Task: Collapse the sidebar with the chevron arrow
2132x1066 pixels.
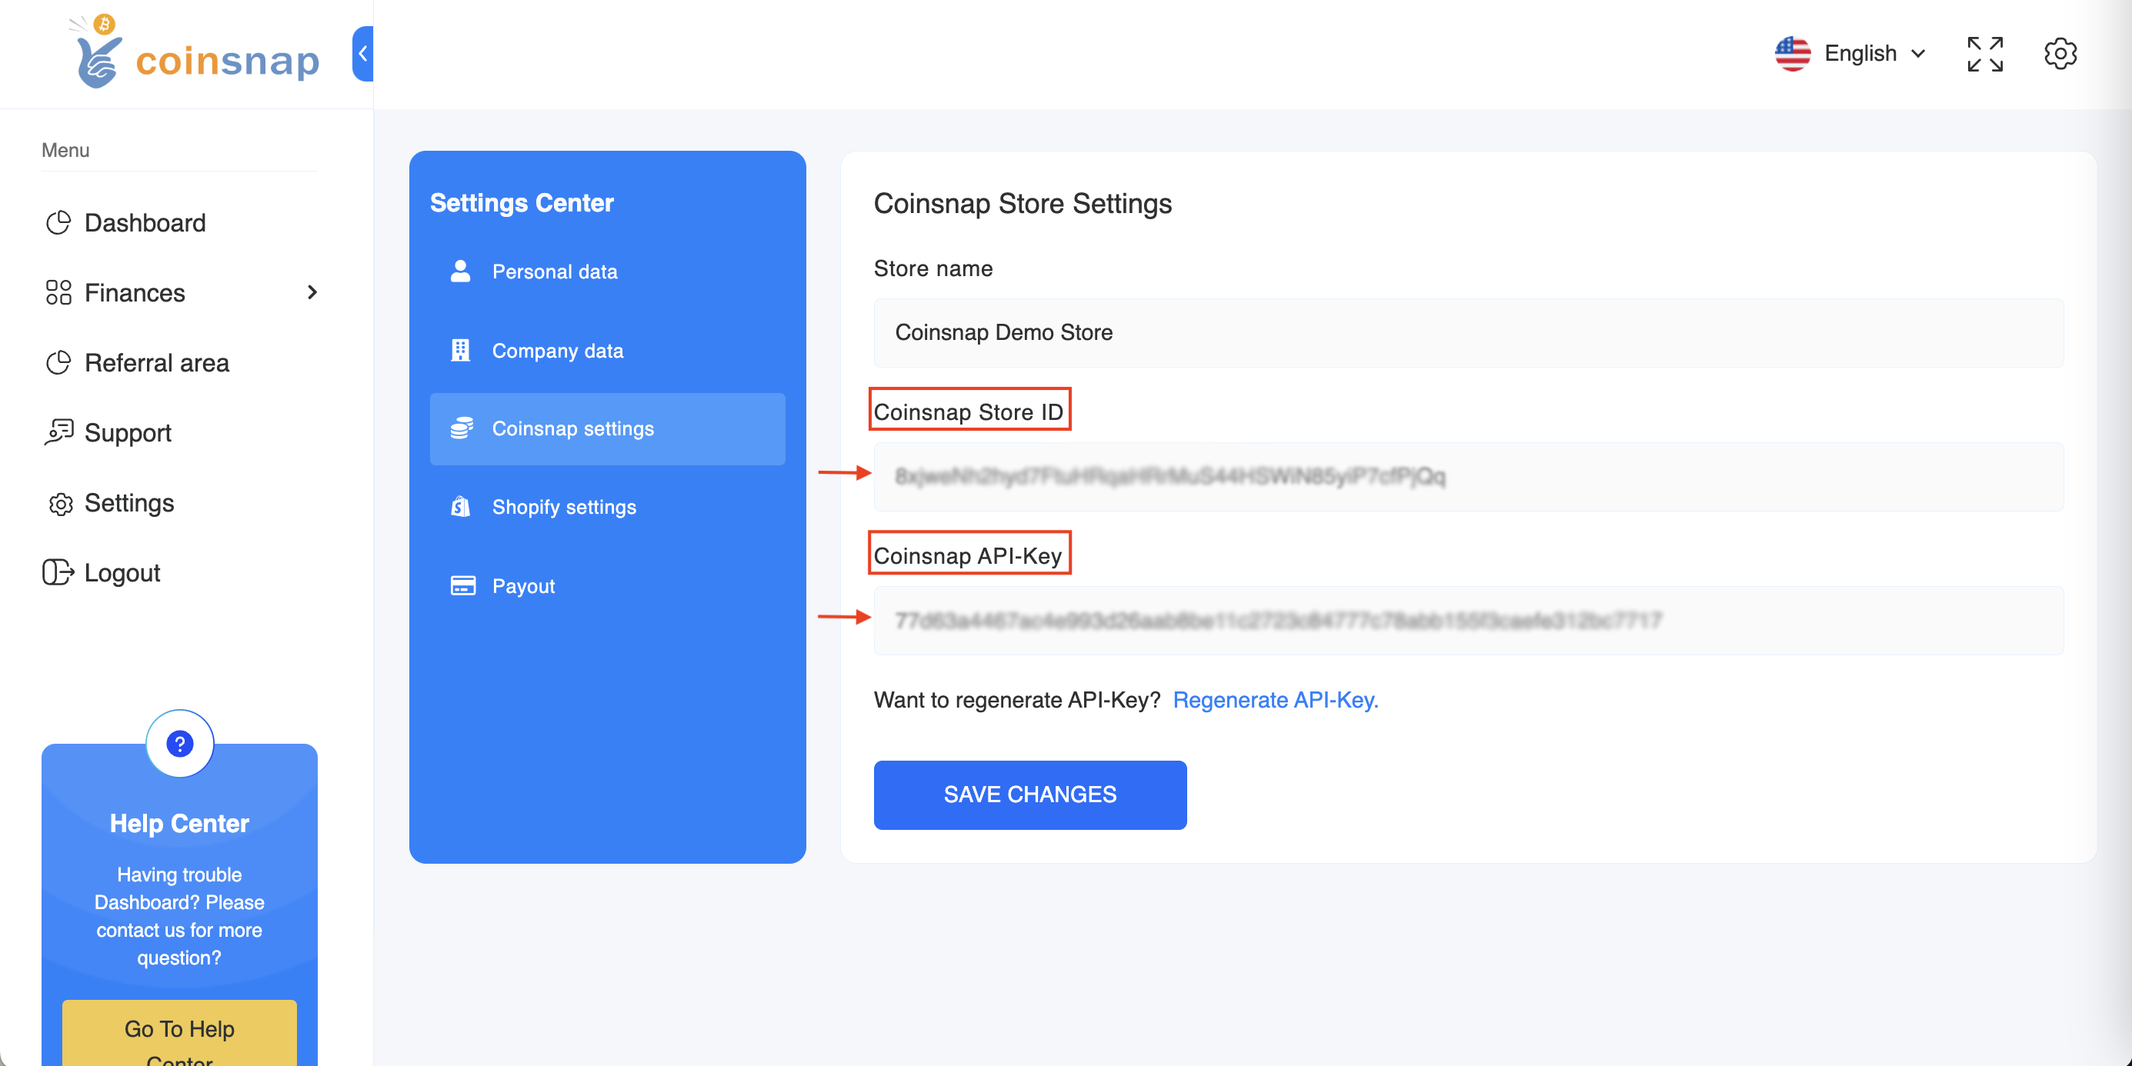Action: click(362, 53)
